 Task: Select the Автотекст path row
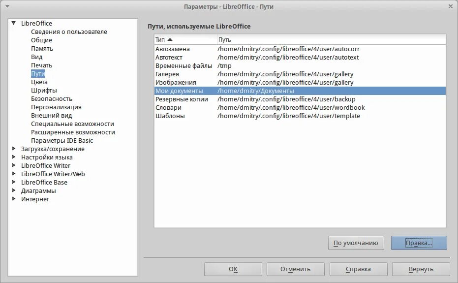coord(300,57)
